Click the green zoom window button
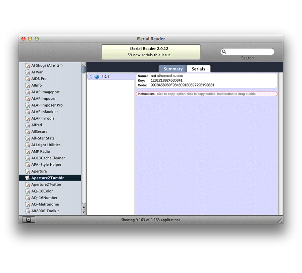 point(37,39)
